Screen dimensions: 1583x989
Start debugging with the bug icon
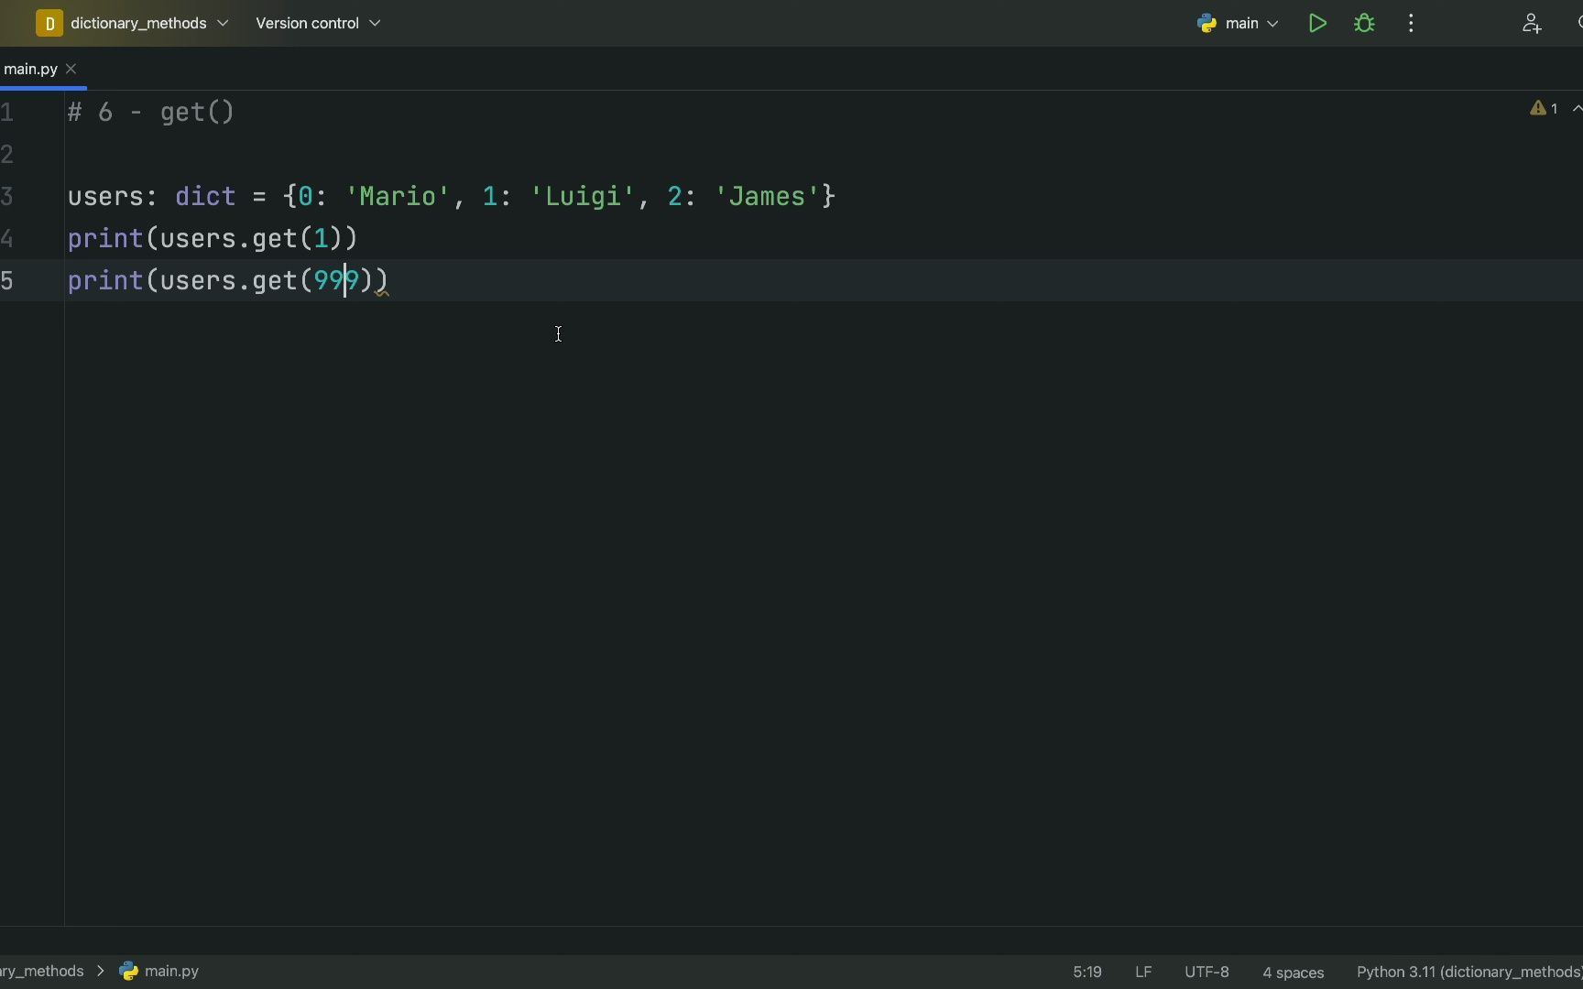click(1364, 24)
